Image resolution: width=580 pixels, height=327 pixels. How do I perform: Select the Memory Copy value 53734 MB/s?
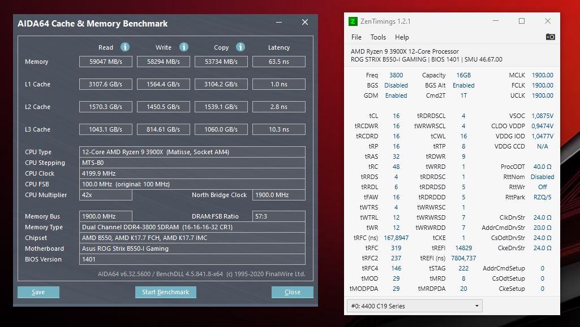click(221, 62)
